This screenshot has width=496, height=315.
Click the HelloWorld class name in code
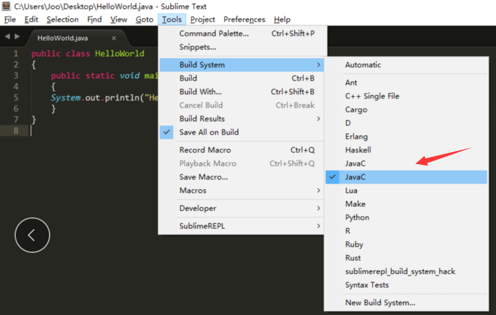pos(120,53)
